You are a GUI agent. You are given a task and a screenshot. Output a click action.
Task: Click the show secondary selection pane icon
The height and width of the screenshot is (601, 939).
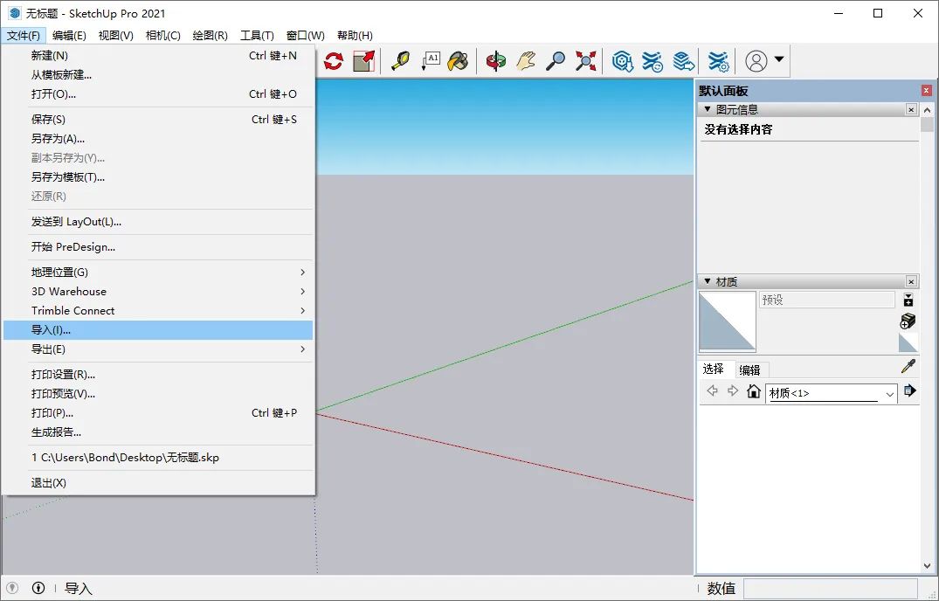[908, 300]
